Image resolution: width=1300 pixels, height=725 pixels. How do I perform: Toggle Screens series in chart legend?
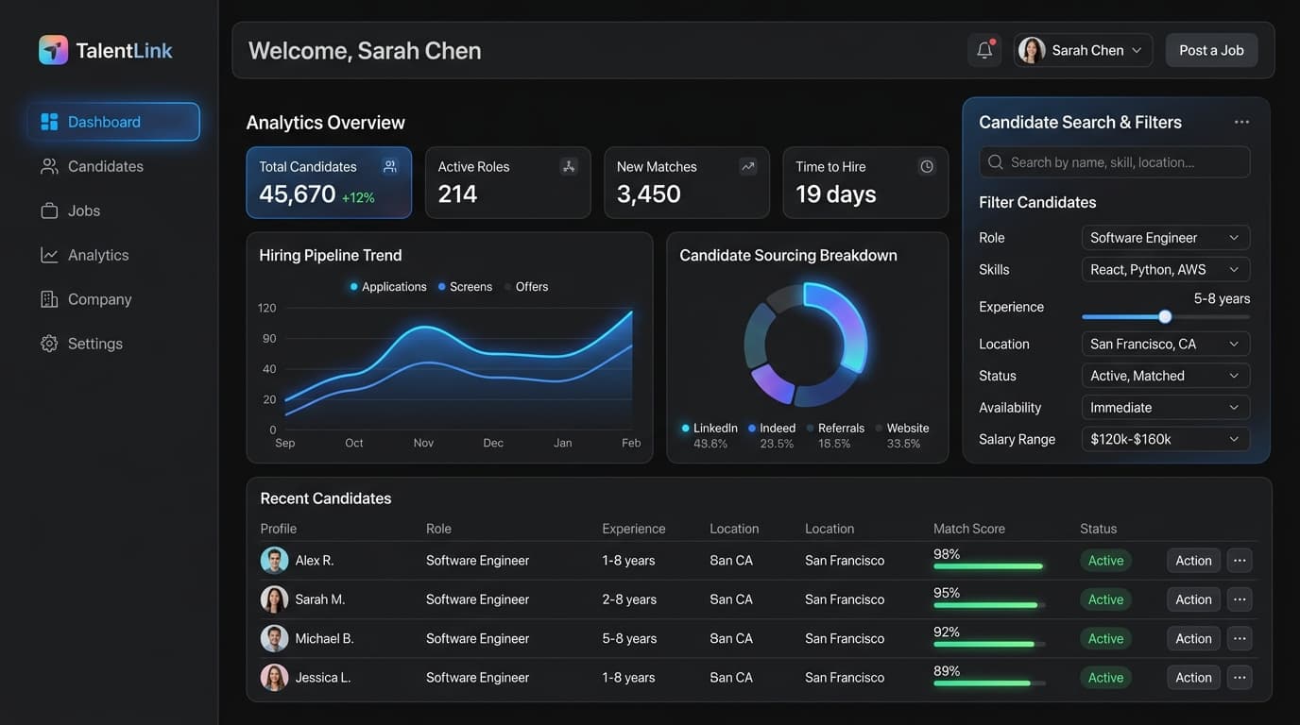[465, 287]
